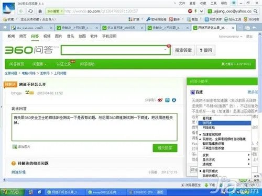Open the 工具 menu in title bar
Viewport: 262px width, 196px height.
[213, 3]
